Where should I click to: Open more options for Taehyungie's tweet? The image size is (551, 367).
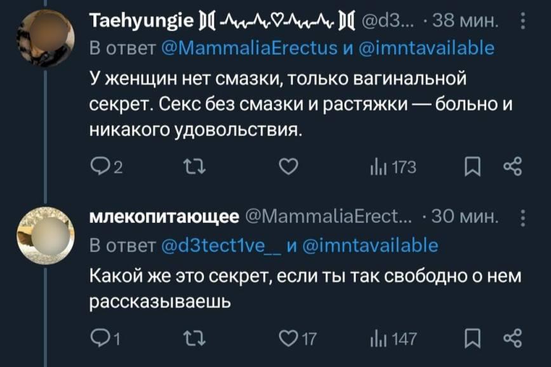coord(522,24)
